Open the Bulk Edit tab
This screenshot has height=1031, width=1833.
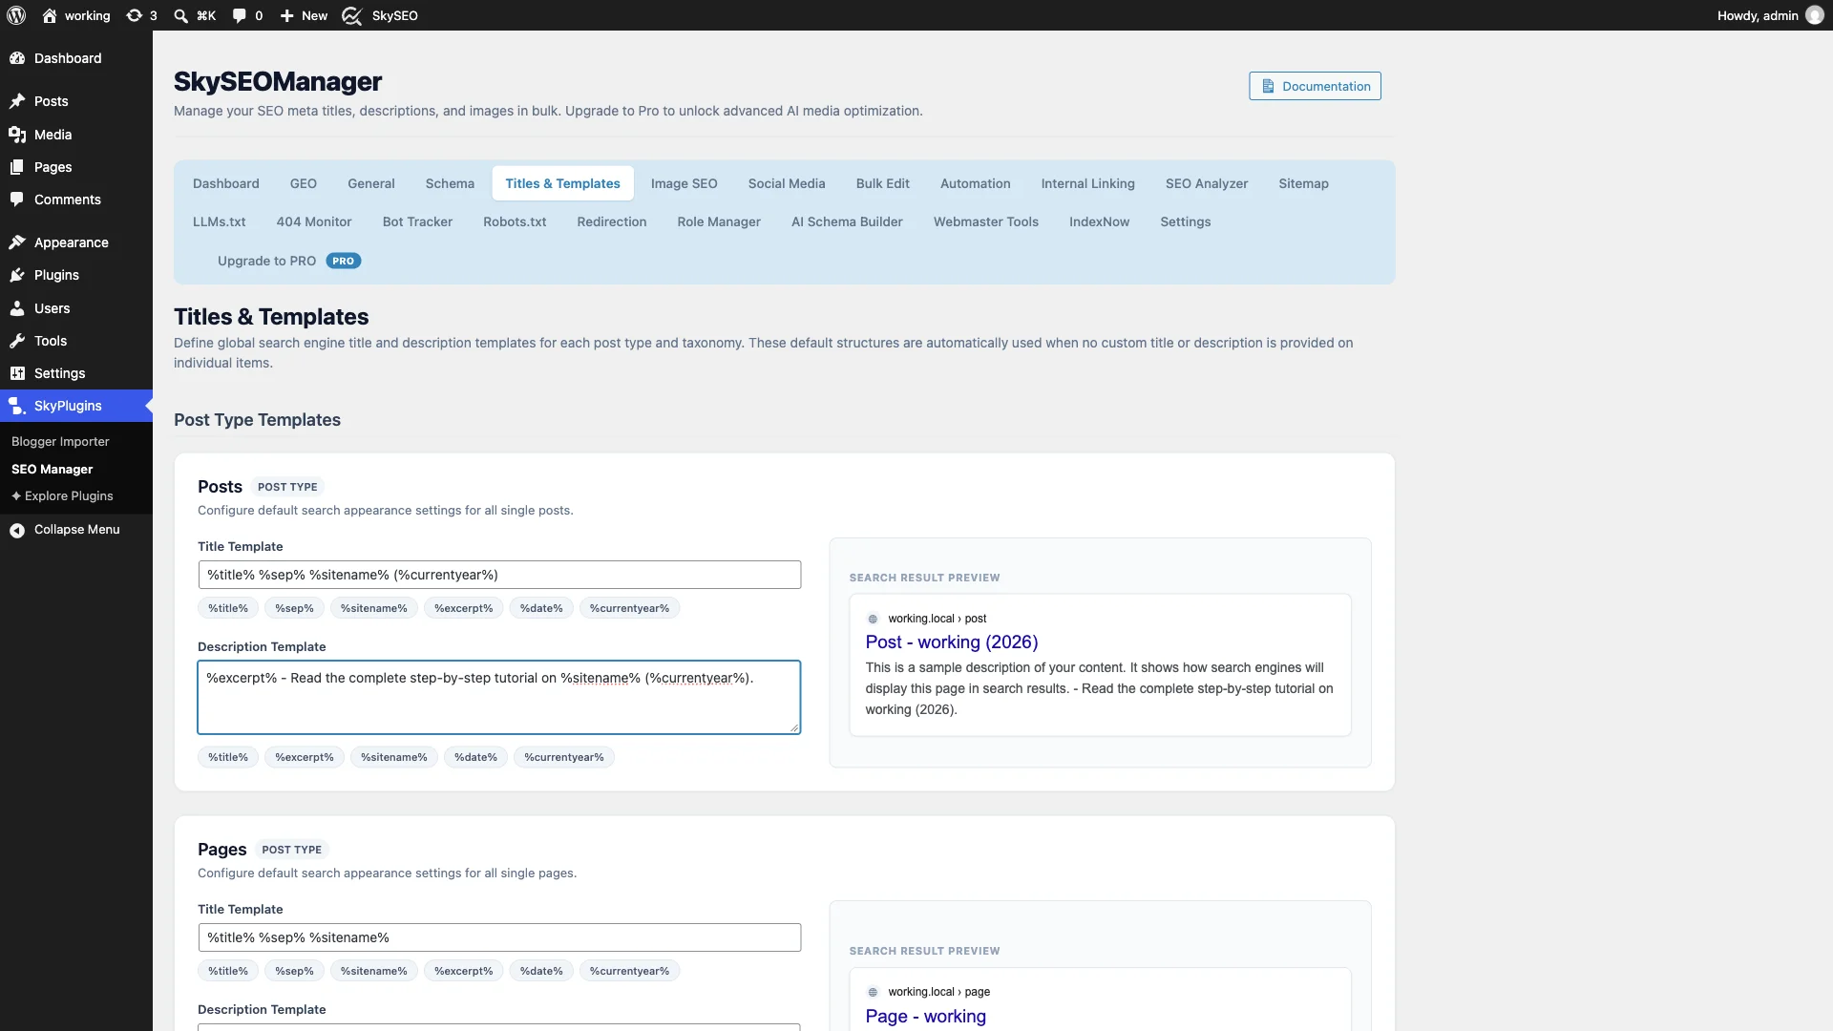[x=882, y=183]
